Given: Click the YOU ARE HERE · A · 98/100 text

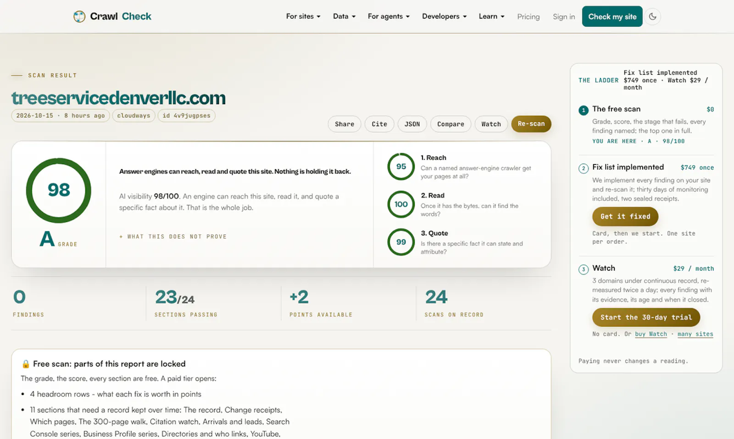Looking at the screenshot, I should (638, 141).
